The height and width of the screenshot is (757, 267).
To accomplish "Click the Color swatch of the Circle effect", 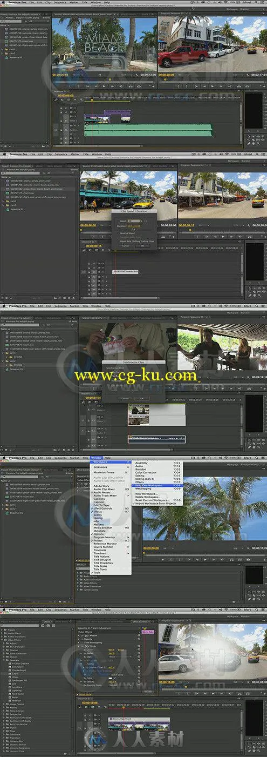I will point(110,678).
